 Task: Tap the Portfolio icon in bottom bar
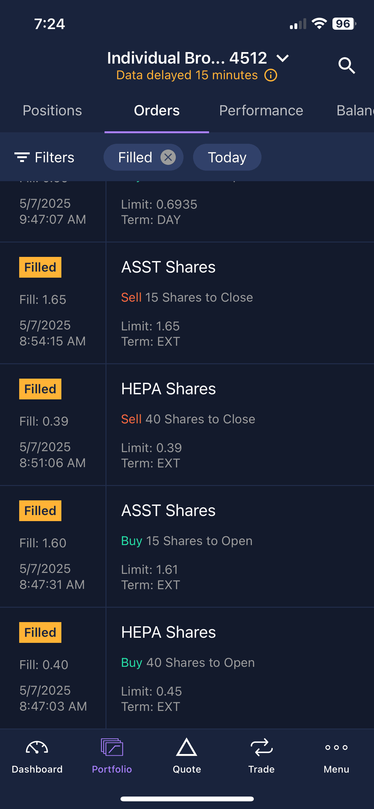(112, 748)
